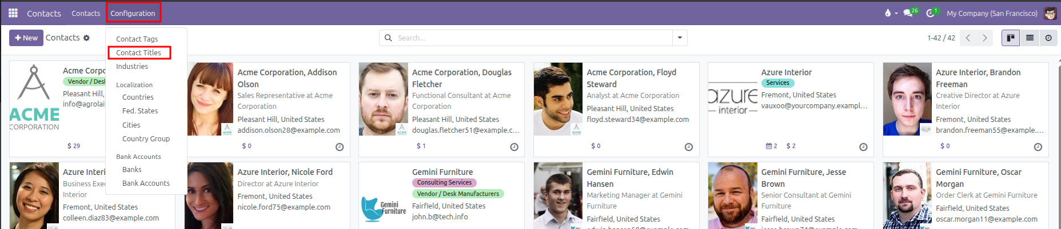Click activity clock on Douglas Fletcher card
The height and width of the screenshot is (229, 1061).
point(514,147)
